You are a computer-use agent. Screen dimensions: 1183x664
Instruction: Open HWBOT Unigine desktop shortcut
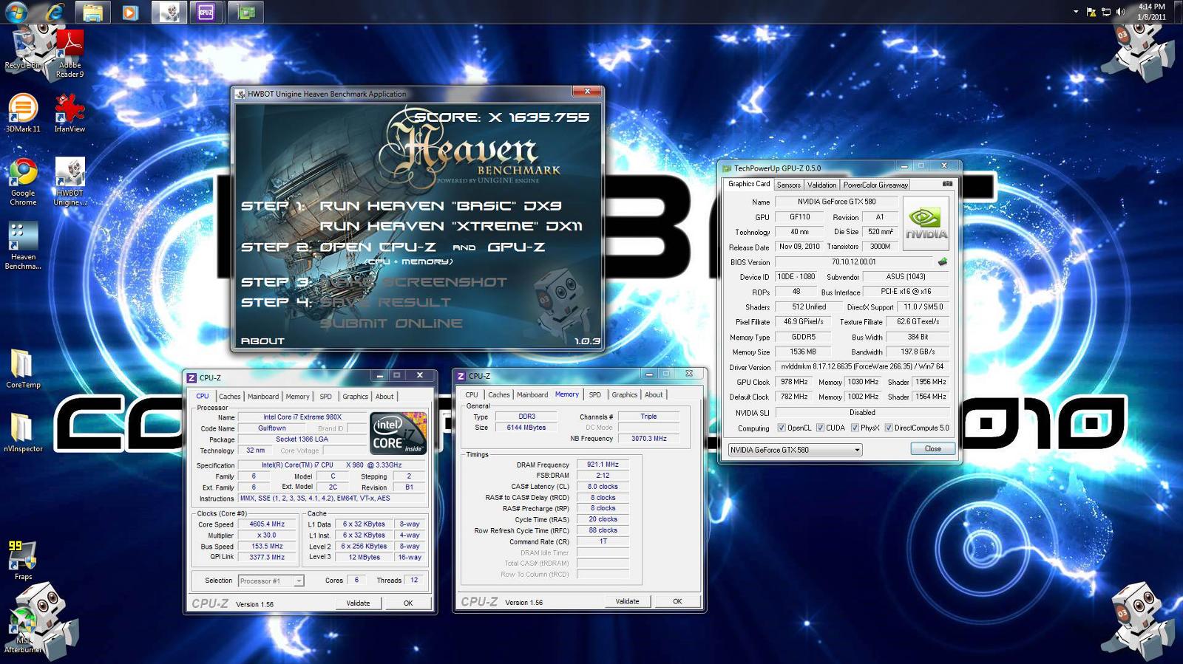pyautogui.click(x=70, y=182)
